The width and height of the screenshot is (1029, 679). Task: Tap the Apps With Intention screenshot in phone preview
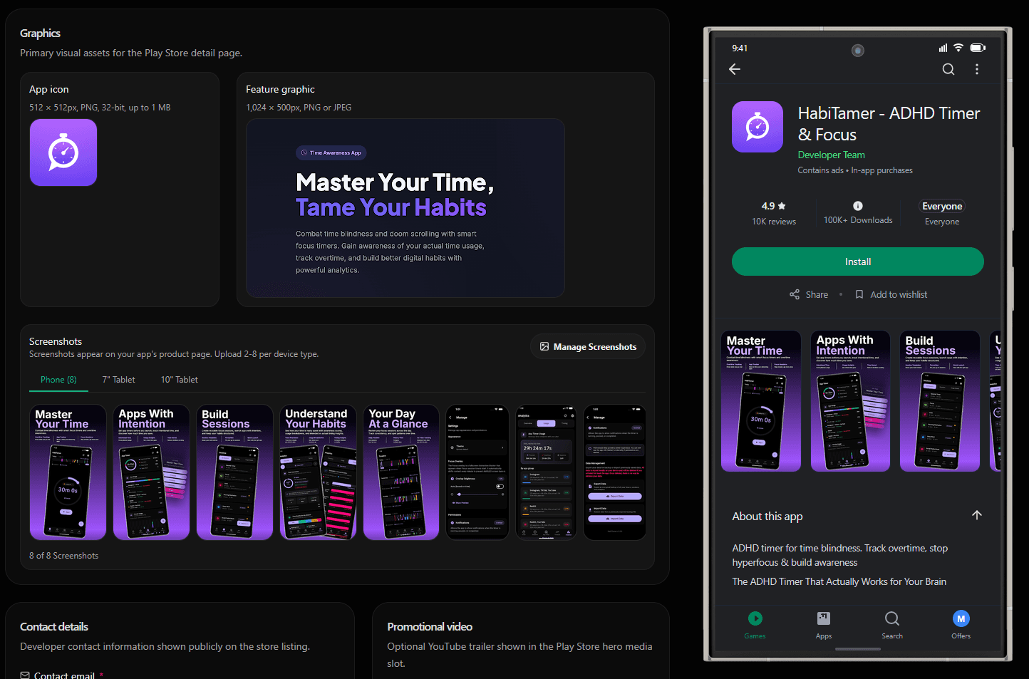click(x=850, y=401)
